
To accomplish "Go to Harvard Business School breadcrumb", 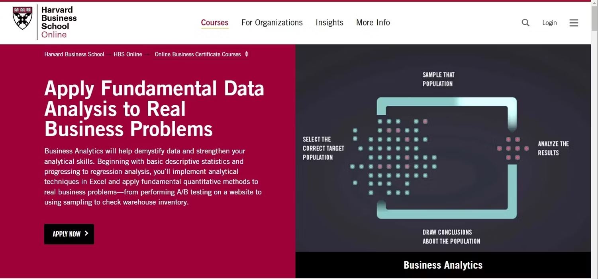I will coord(74,54).
